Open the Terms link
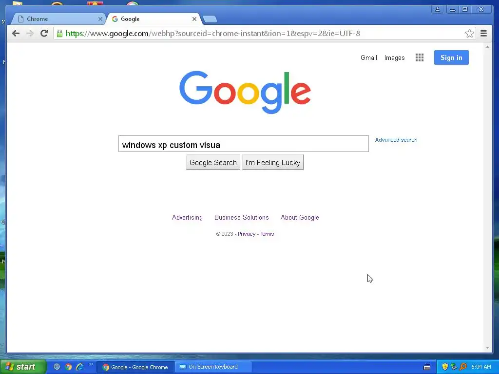Image resolution: width=499 pixels, height=374 pixels. 267,234
